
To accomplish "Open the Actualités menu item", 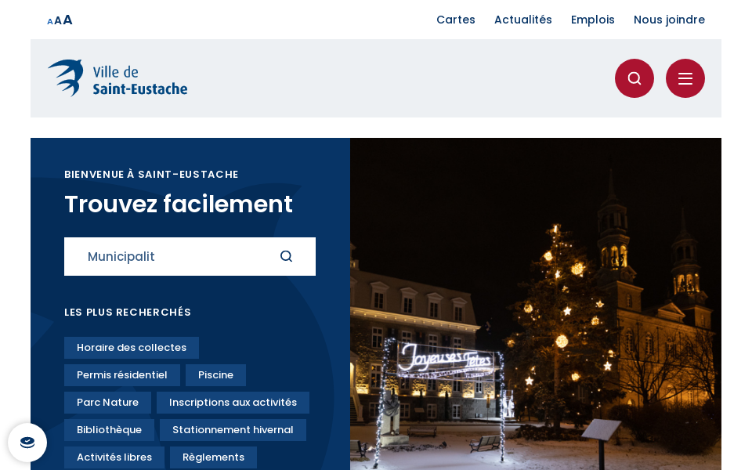I will point(523,20).
